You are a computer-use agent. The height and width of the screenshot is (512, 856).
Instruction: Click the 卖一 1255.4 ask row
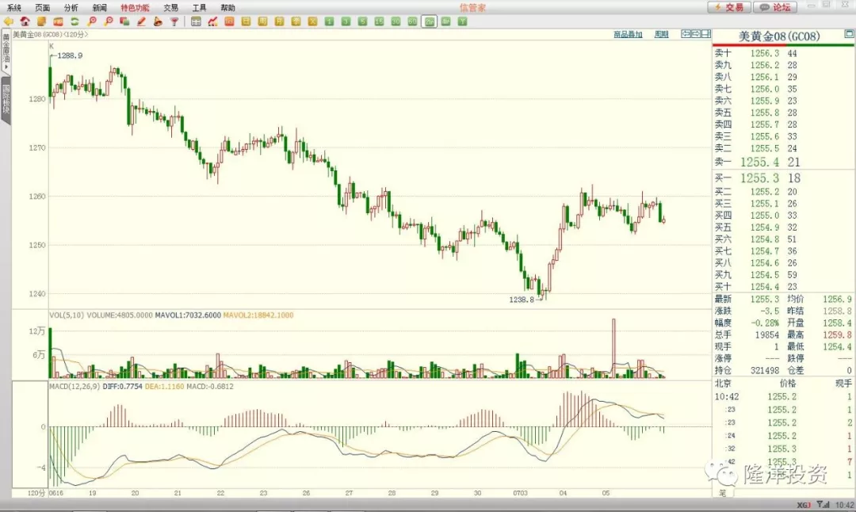point(784,162)
